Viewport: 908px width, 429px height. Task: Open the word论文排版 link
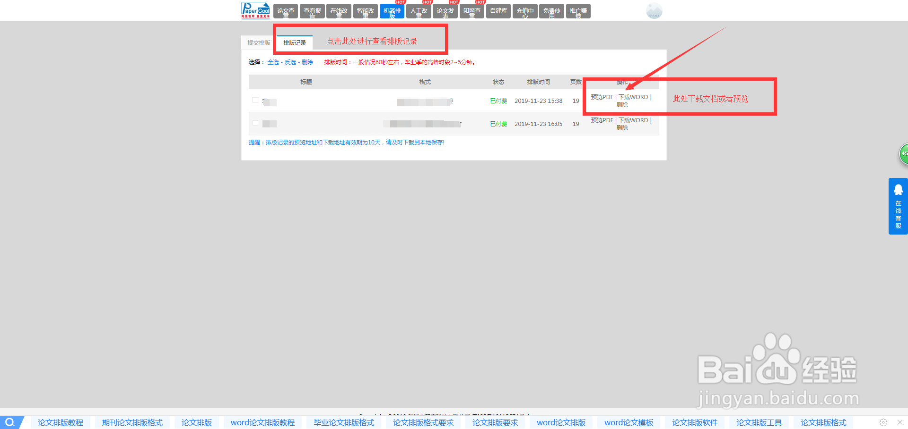pos(561,423)
